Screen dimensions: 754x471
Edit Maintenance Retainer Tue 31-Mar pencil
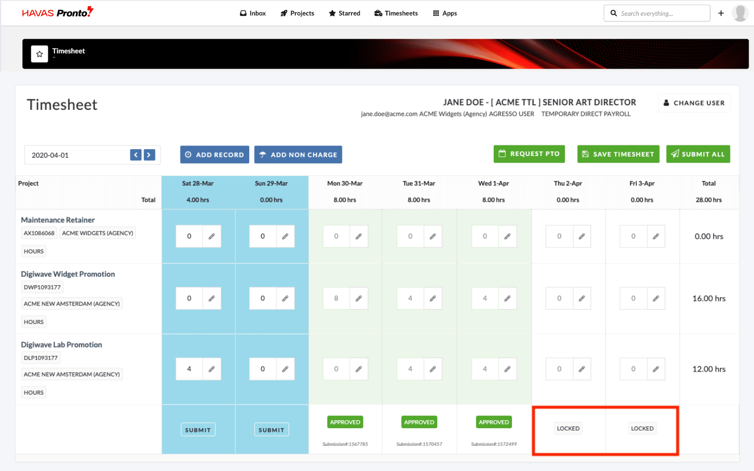click(433, 237)
